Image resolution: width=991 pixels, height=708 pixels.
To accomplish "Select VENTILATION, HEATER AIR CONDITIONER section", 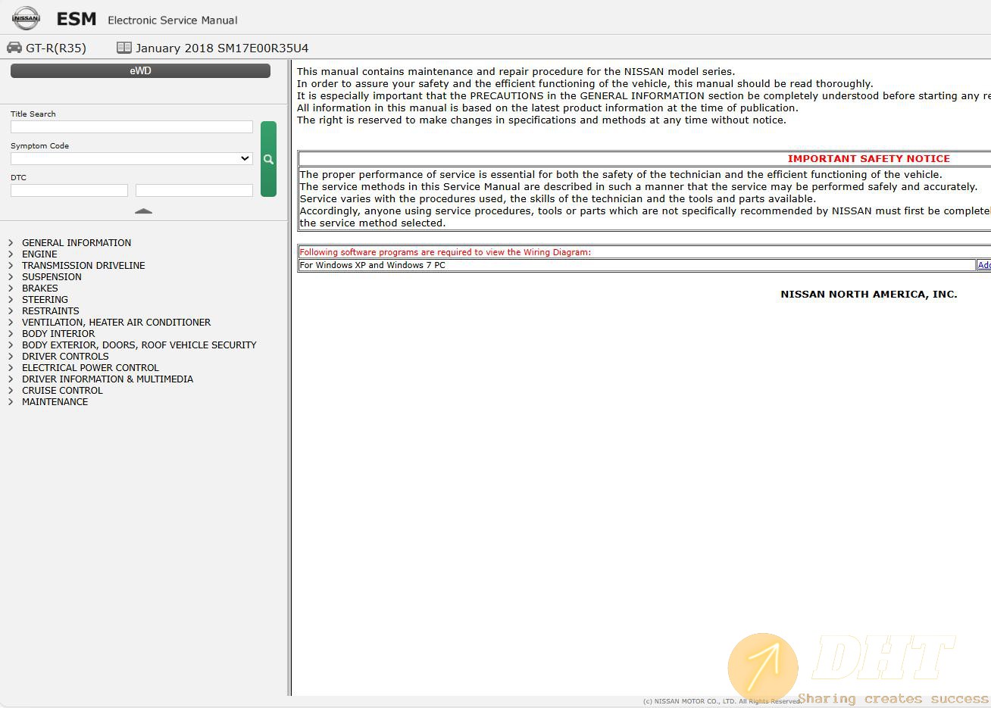I will [x=116, y=322].
